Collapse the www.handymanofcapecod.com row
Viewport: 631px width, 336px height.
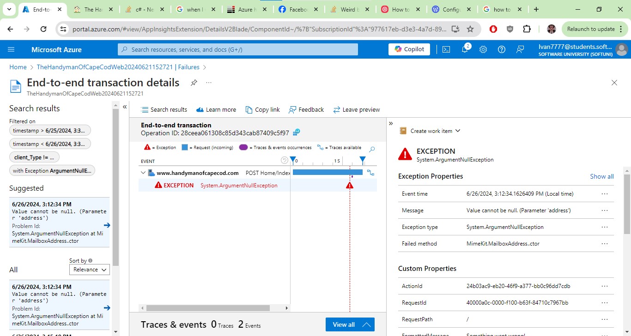(x=143, y=173)
